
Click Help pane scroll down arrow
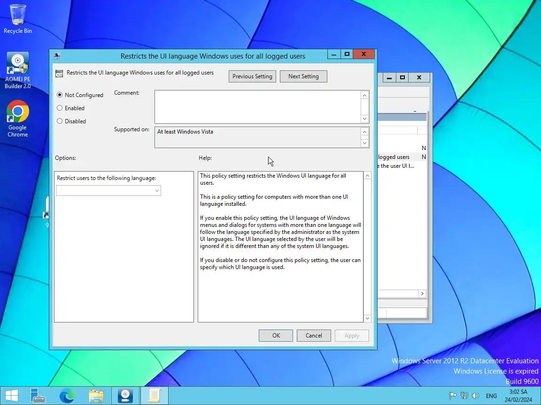coord(367,318)
